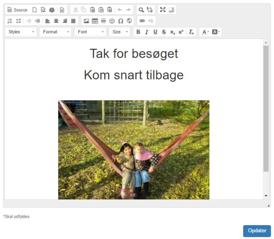Open the Styles dropdown

point(21,32)
